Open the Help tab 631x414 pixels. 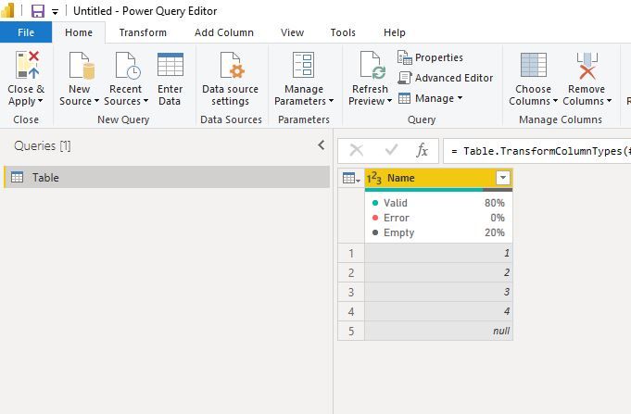pyautogui.click(x=395, y=32)
